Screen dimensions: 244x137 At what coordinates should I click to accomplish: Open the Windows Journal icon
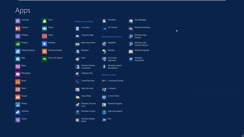pos(77,112)
